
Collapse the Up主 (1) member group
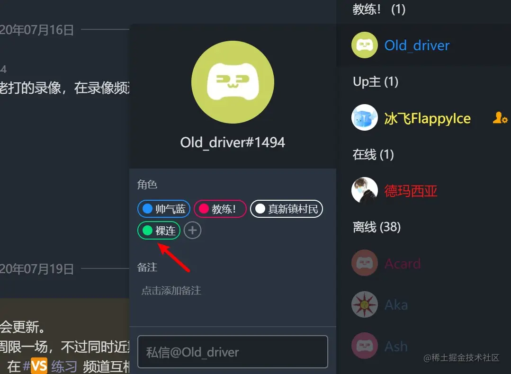[376, 81]
